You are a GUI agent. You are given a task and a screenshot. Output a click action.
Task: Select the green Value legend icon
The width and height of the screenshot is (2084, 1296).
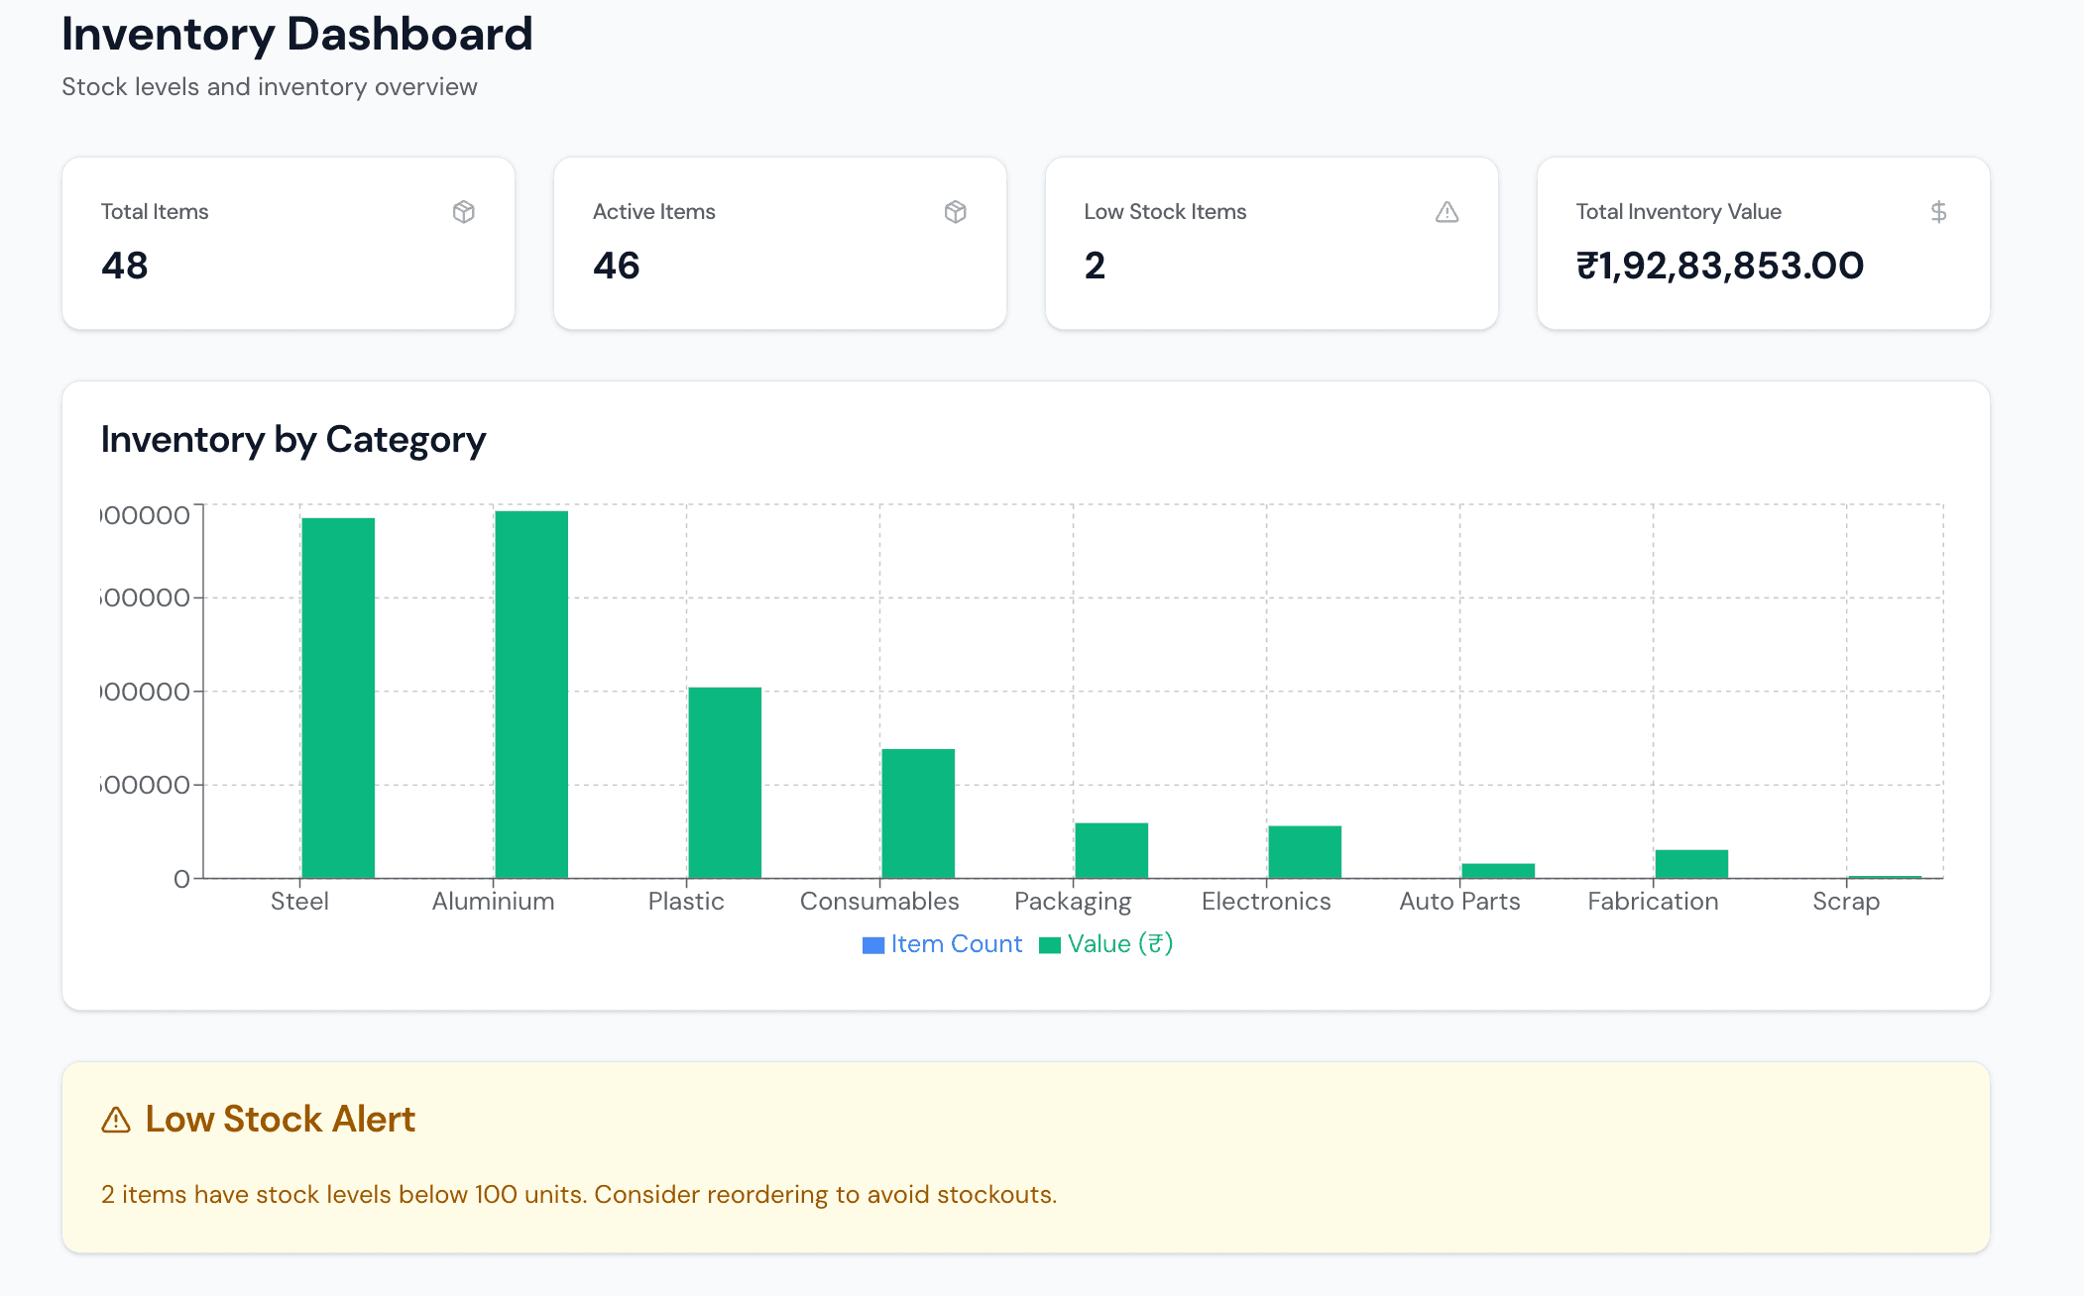[1048, 943]
